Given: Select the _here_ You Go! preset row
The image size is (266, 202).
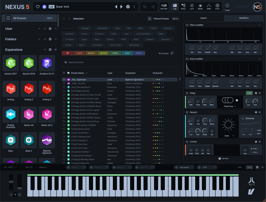Looking at the screenshot, I should [x=119, y=83].
